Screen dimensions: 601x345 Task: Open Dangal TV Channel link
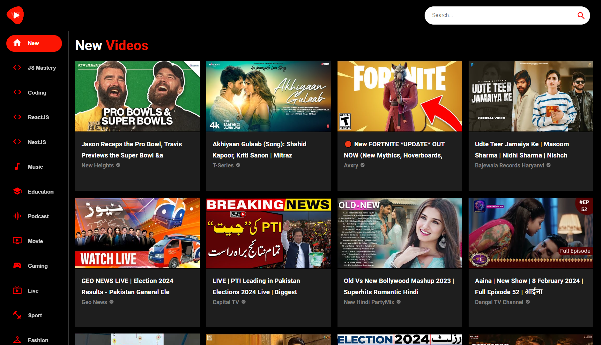(x=499, y=302)
